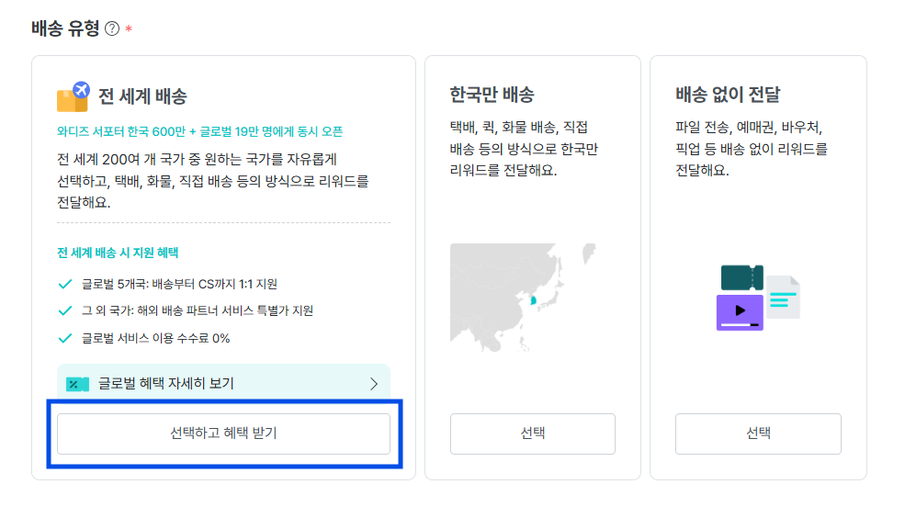Click the 전 세계 배송 시 지원 혜택 heading
This screenshot has width=905, height=518.
point(118,252)
